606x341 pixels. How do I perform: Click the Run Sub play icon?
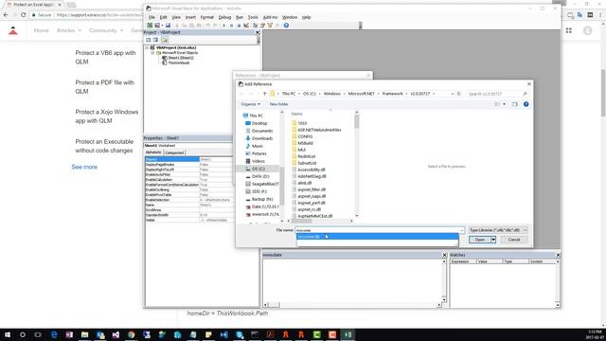[224, 26]
